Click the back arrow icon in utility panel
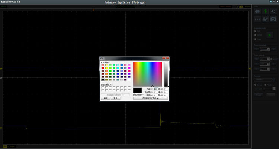The width and height of the screenshot is (279, 149). [x=257, y=11]
